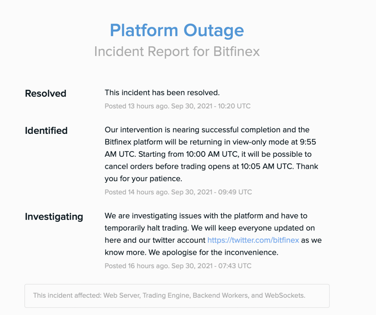Viewport: 376px width, 315px height.
Task: Click the 'Posted 13 hours ago' text
Action: [137, 106]
